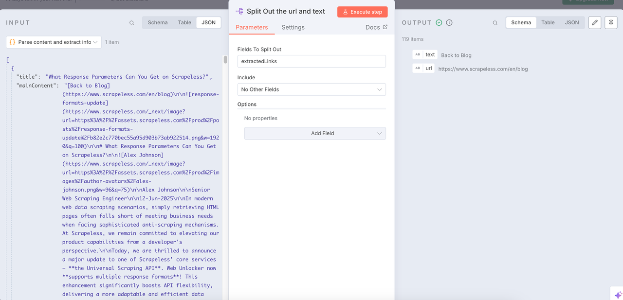Screen dimensions: 623x300
Task: Click the "title" key in input JSON
Action: click(26, 77)
